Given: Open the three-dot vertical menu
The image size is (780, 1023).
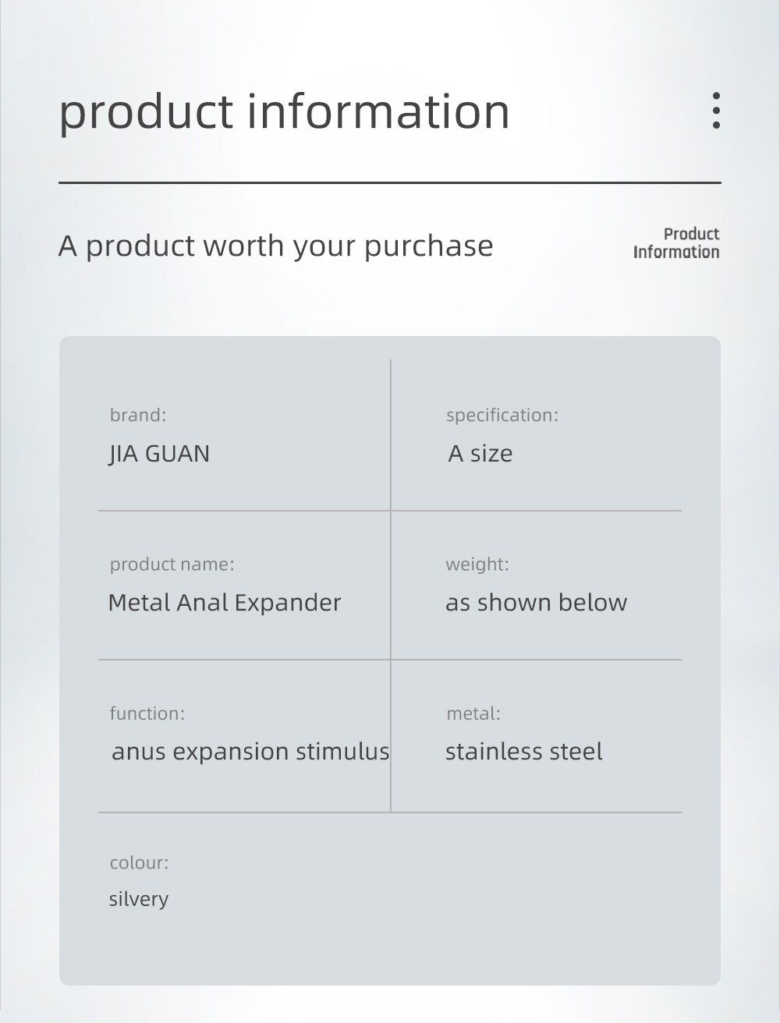Looking at the screenshot, I should coord(716,110).
